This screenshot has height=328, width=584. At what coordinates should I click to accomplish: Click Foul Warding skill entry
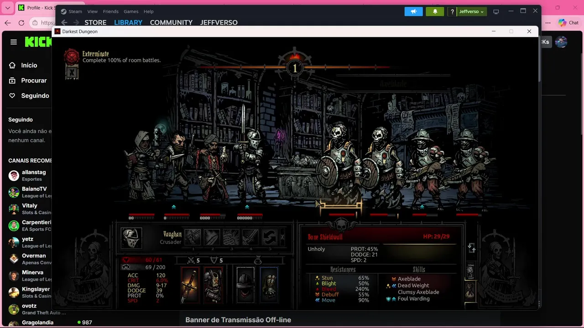[x=407, y=299]
